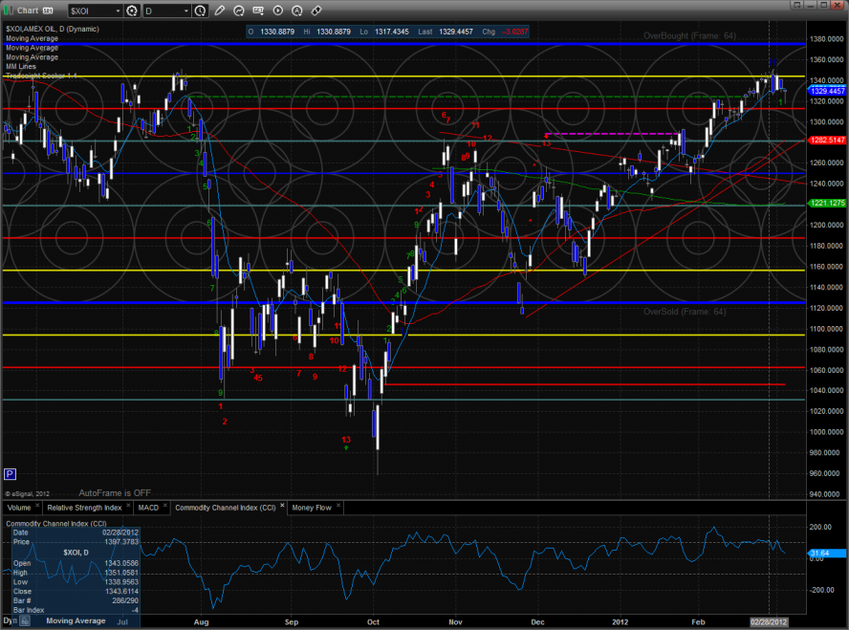Click the circled A toolbar icon
The image size is (849, 630).
[296, 11]
